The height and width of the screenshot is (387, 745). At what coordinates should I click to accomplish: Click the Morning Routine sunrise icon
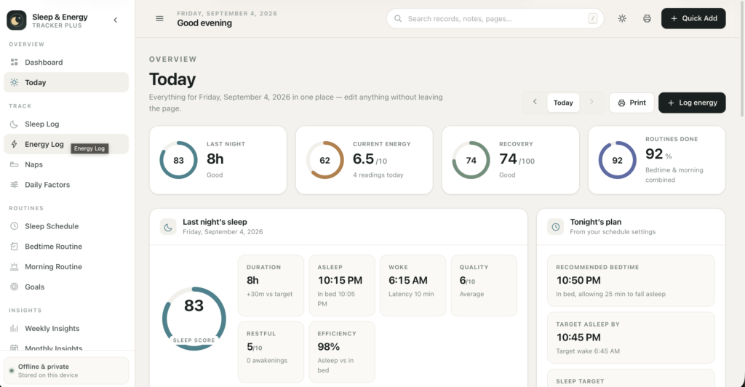15,266
